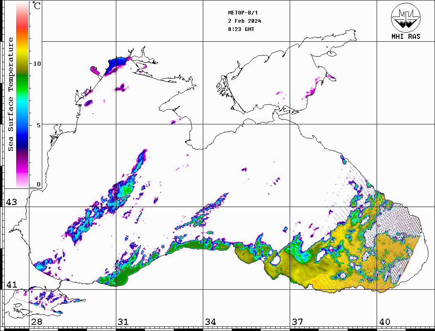Click the MHI RAS logo emblem
Image resolution: width=435 pixels, height=331 pixels.
[x=406, y=17]
